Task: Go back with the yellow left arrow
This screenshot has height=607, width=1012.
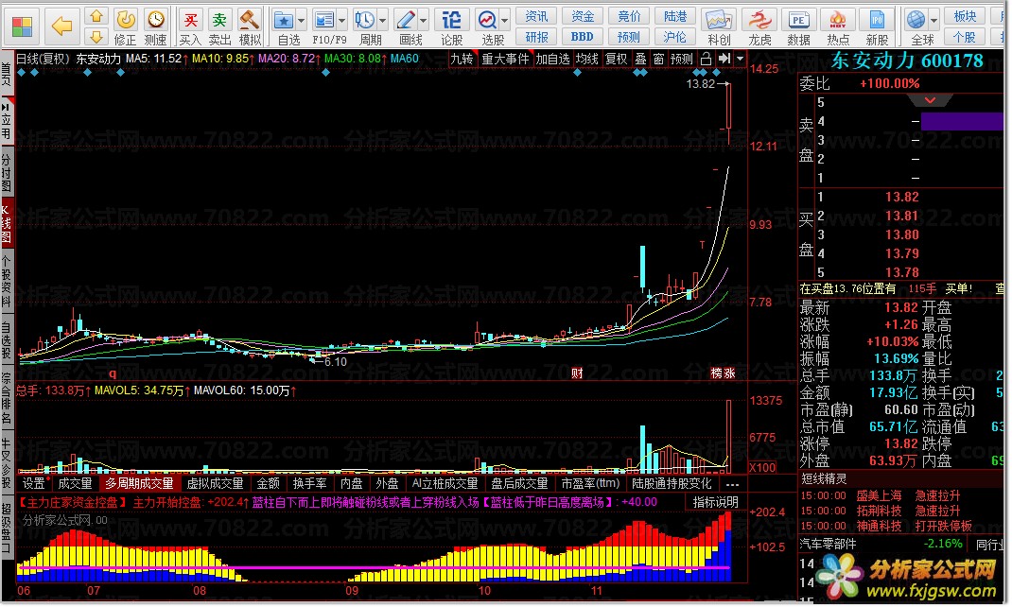Action: [x=62, y=26]
